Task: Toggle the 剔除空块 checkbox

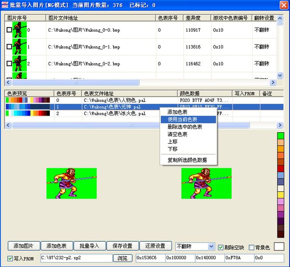Action: 221,247
